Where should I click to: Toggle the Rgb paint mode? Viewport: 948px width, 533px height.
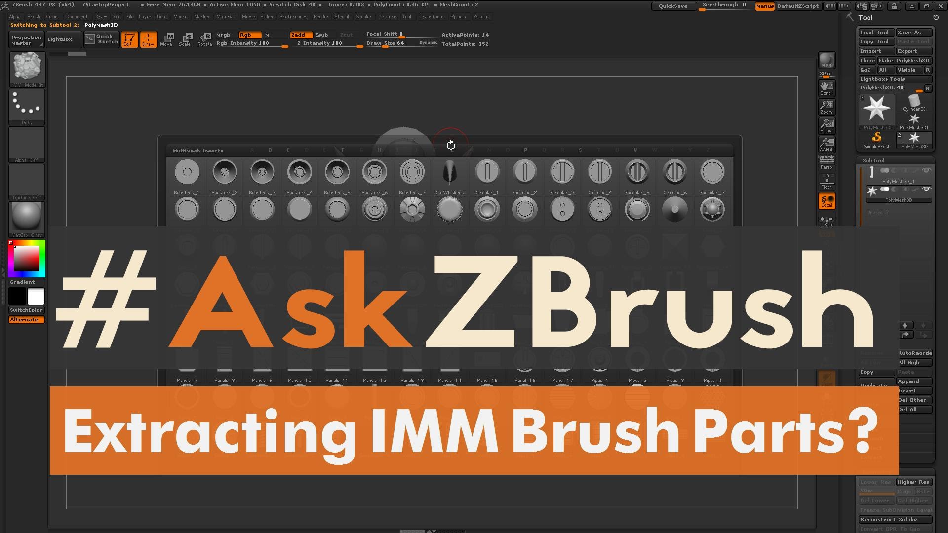249,35
